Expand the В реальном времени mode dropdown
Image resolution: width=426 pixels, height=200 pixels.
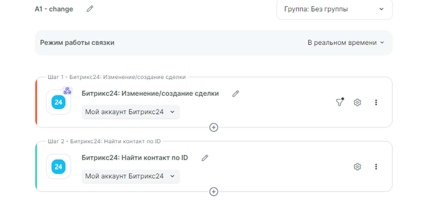point(346,43)
